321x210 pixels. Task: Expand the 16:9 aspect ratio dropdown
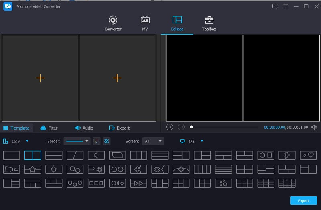pyautogui.click(x=27, y=141)
